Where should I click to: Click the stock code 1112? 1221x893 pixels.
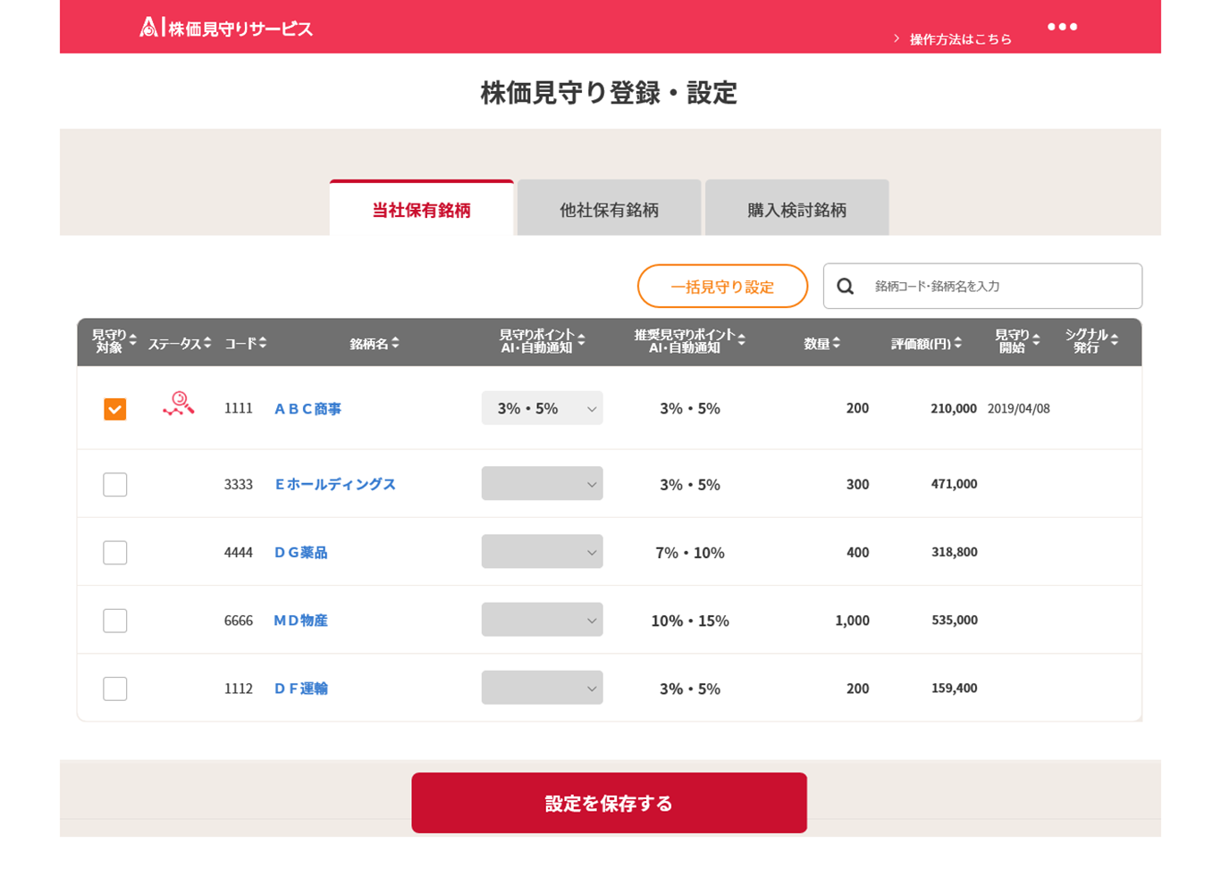[239, 689]
